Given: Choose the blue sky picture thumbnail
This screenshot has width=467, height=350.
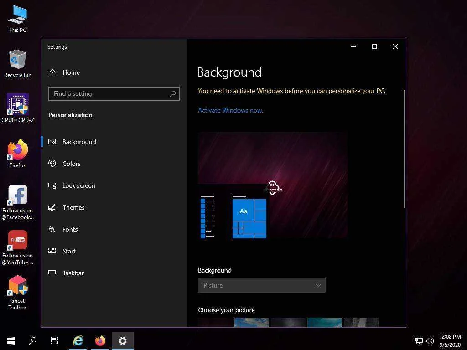Looking at the screenshot, I should 252,322.
